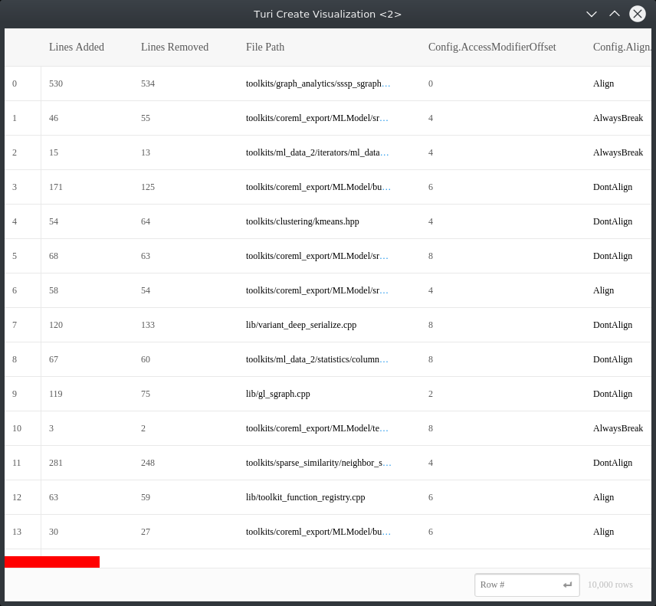
Task: Click the red horizontal scrollbar thumb
Action: click(x=52, y=562)
